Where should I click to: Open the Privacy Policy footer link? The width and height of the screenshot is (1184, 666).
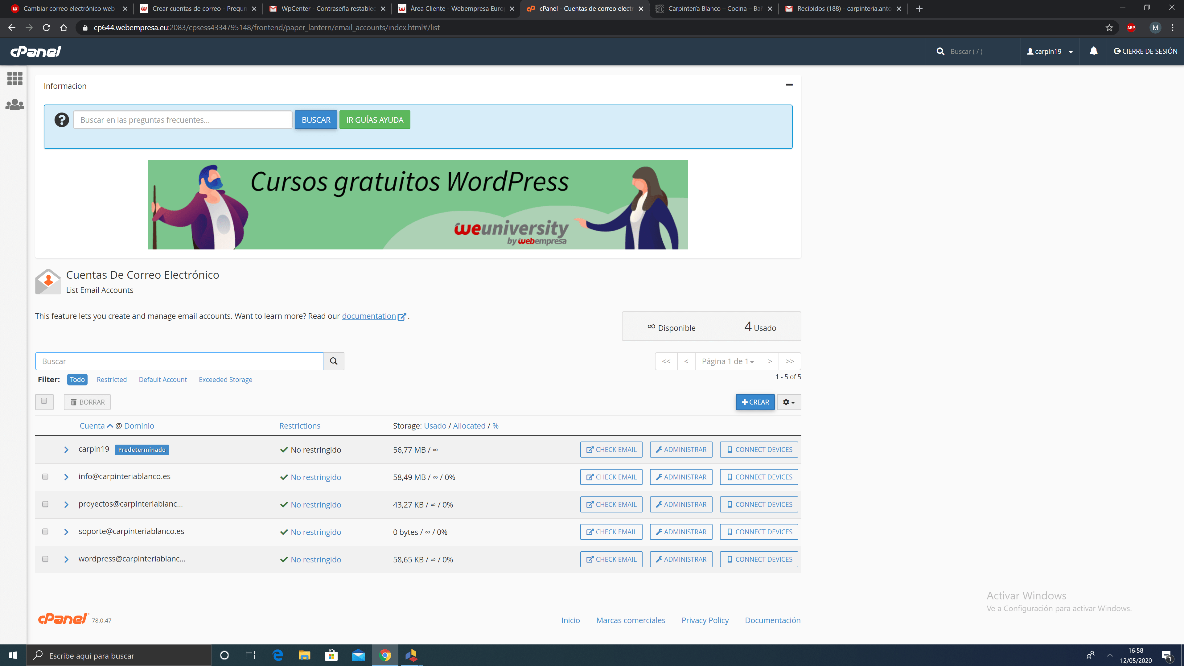pyautogui.click(x=705, y=620)
